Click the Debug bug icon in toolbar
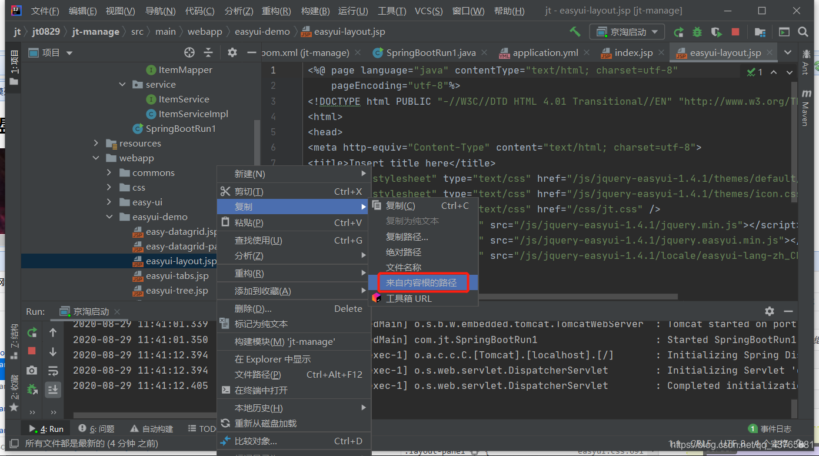Viewport: 819px width, 456px height. coord(697,32)
